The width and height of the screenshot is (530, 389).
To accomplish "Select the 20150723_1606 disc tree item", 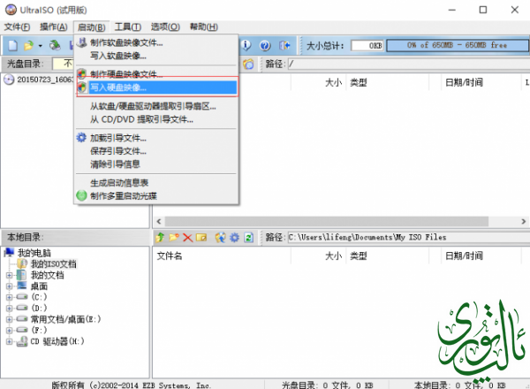I will [45, 80].
